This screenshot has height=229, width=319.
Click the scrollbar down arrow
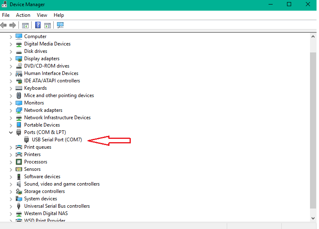click(313, 218)
